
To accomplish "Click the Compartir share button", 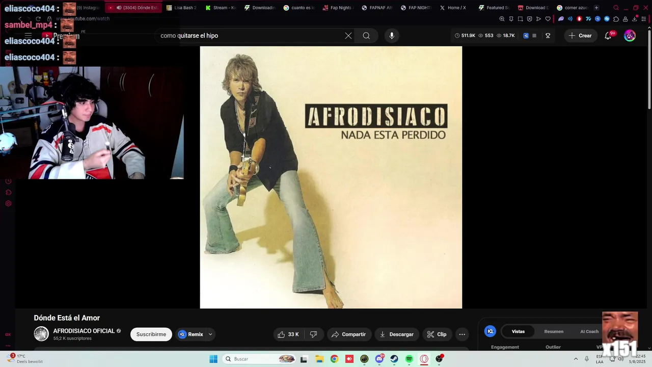I will [349, 334].
